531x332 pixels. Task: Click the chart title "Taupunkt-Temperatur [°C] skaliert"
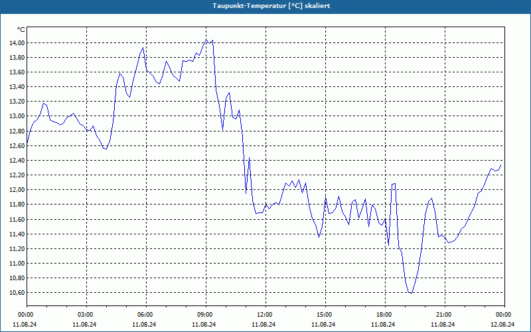[x=271, y=6]
